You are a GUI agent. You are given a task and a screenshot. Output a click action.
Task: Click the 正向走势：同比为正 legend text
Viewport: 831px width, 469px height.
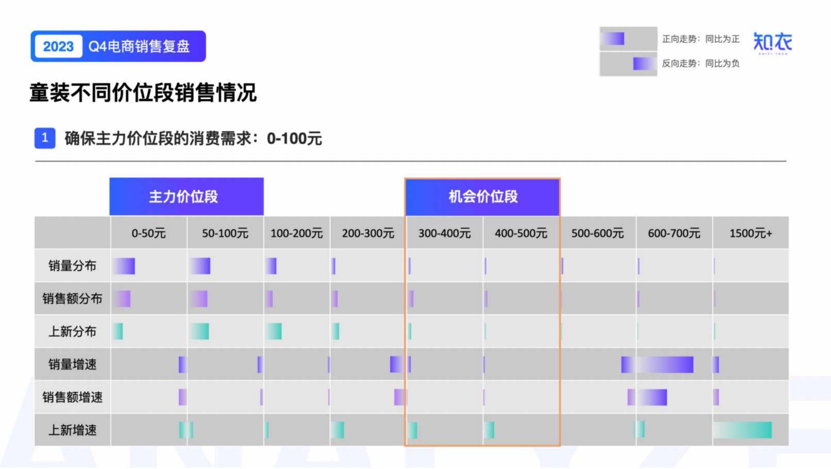tap(701, 39)
